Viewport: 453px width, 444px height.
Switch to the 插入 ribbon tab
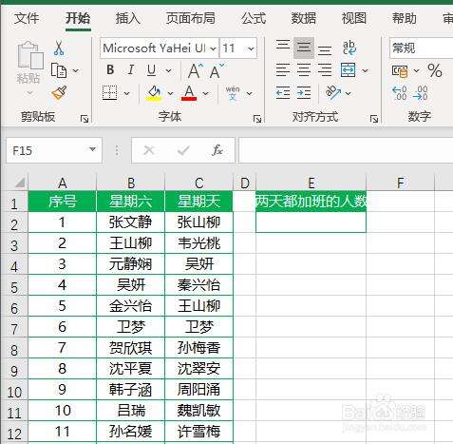[x=127, y=18]
